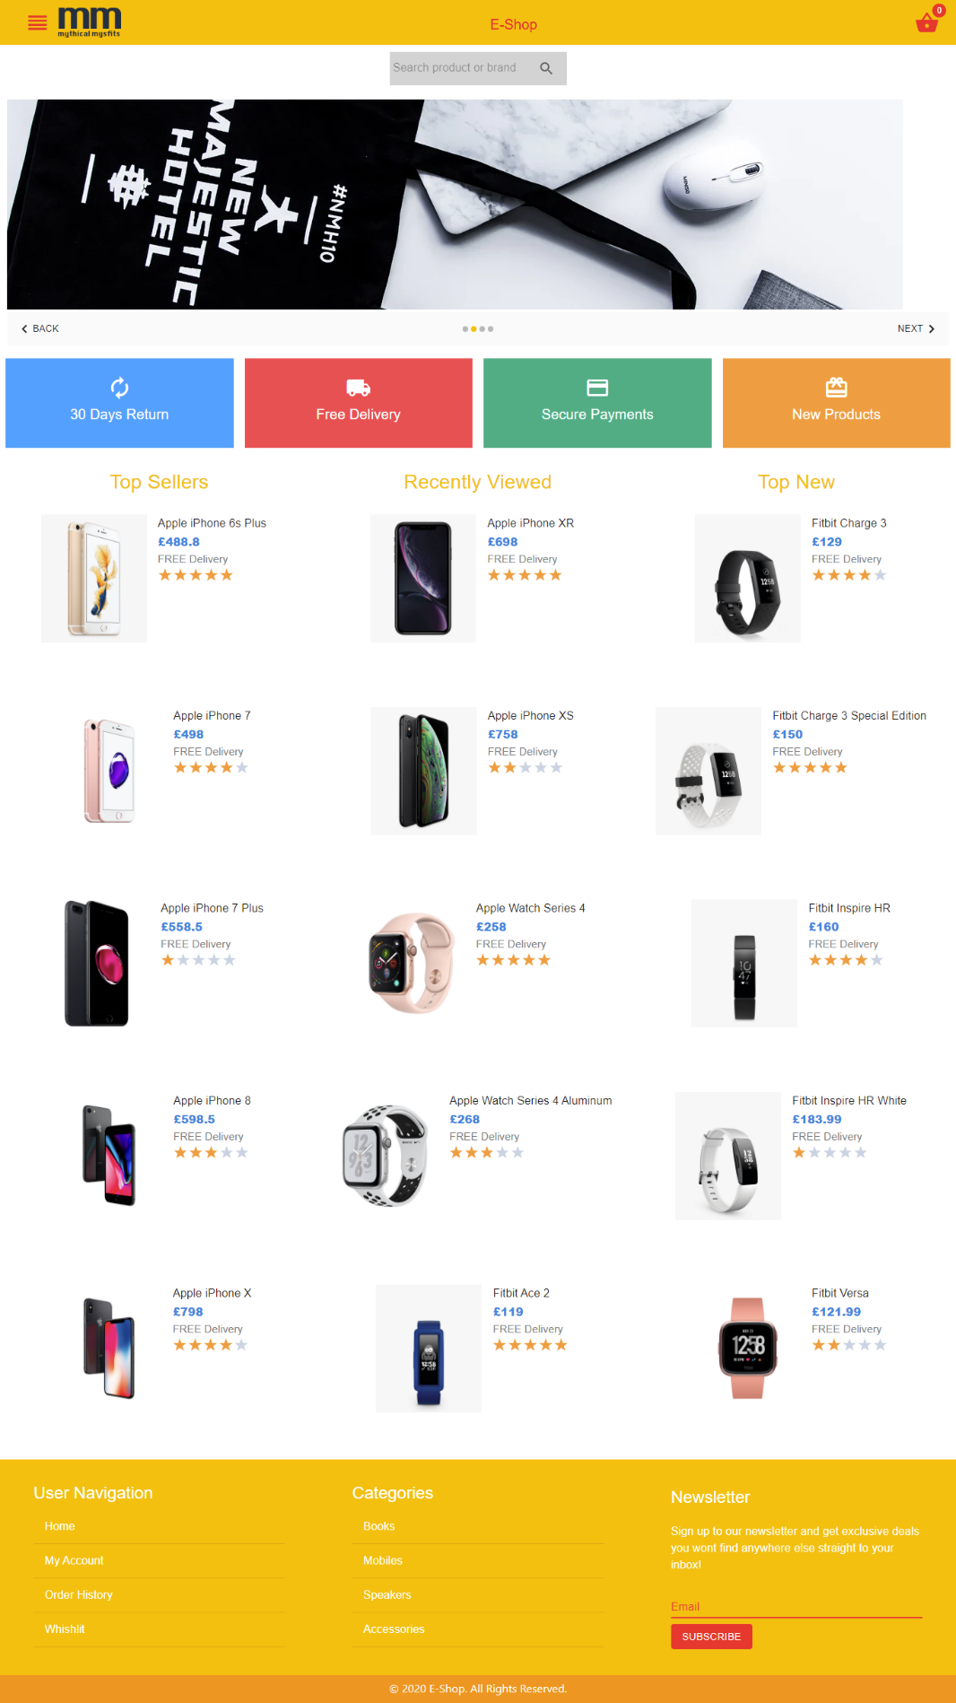Open the Order History footer link
Screen dimensions: 956x1703
79,1594
